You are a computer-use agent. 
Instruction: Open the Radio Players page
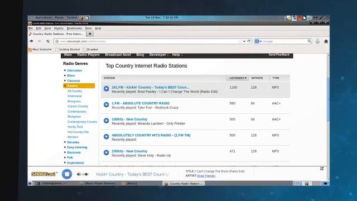[88, 55]
